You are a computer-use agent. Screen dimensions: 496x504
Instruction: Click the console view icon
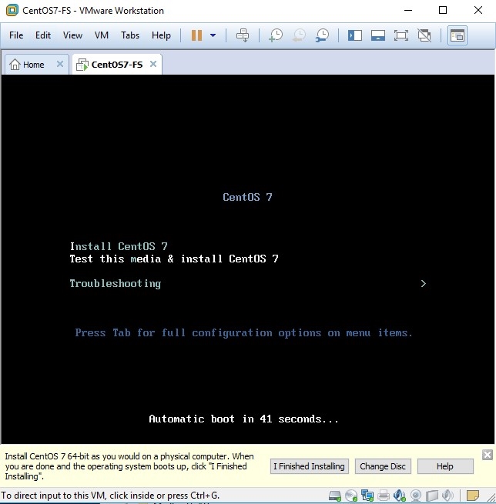[457, 35]
